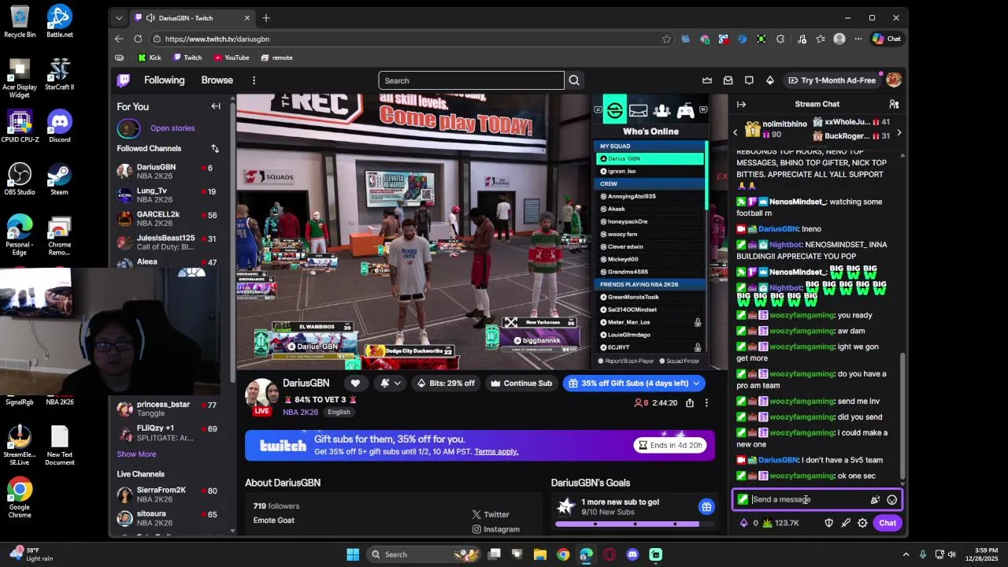Open the chat Community users icon
Viewport: 1008px width, 567px height.
click(894, 104)
